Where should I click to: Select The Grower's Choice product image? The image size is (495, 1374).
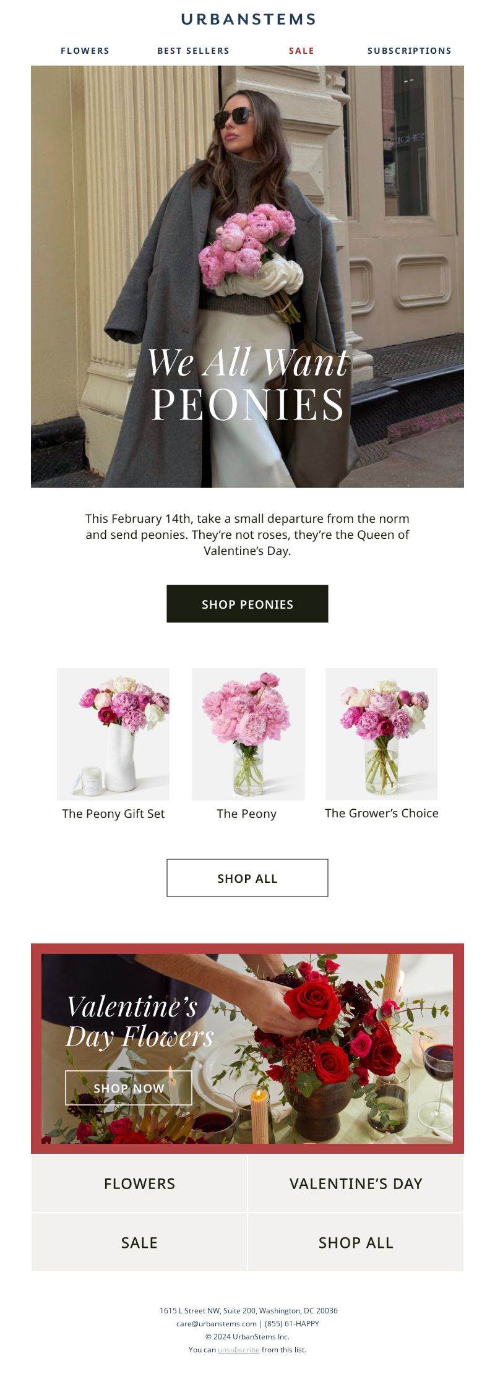click(382, 734)
